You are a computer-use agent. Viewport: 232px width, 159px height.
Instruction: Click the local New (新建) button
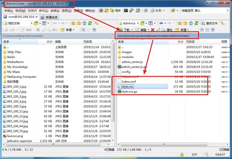[67, 30]
